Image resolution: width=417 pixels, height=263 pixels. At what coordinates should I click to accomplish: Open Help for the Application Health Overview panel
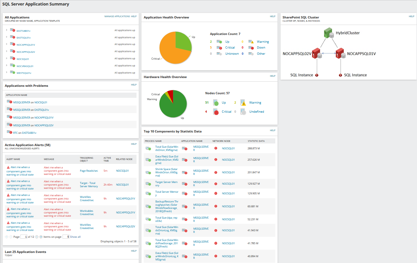pyautogui.click(x=272, y=16)
